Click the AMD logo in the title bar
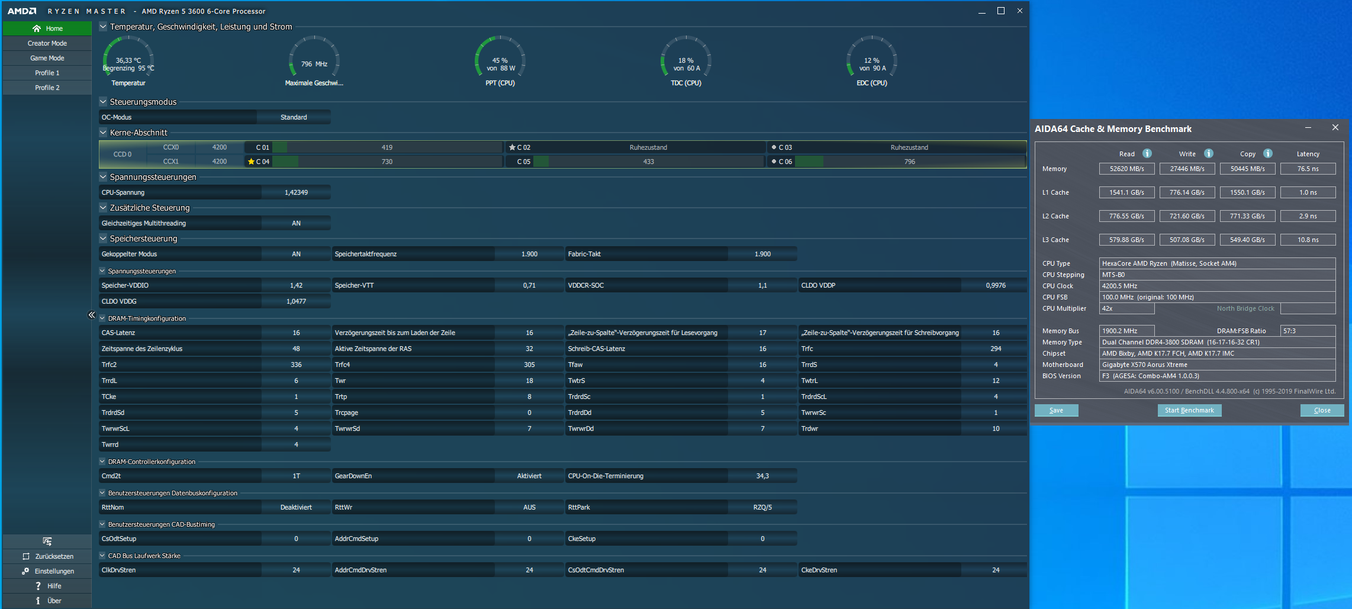Image resolution: width=1352 pixels, height=609 pixels. (22, 11)
